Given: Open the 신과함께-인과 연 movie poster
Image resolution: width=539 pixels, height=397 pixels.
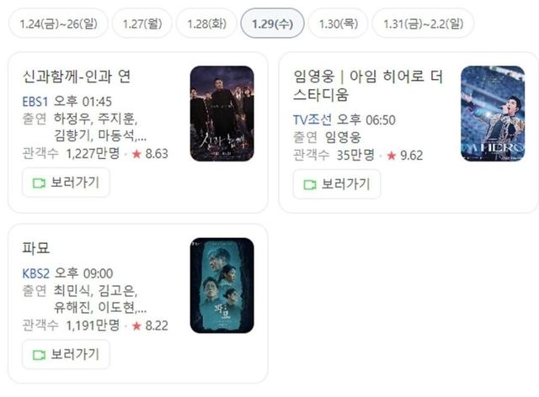Looking at the screenshot, I should point(222,114).
